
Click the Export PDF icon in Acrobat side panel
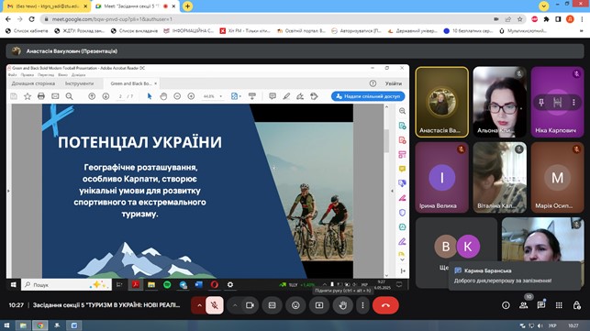pos(402,126)
